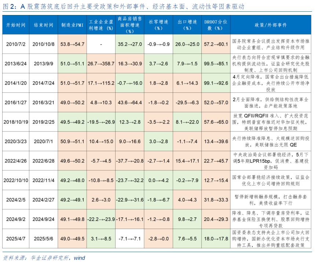The width and height of the screenshot is (315, 262).
Task: Select start date cell 2020/3/23
Action: tap(16, 141)
